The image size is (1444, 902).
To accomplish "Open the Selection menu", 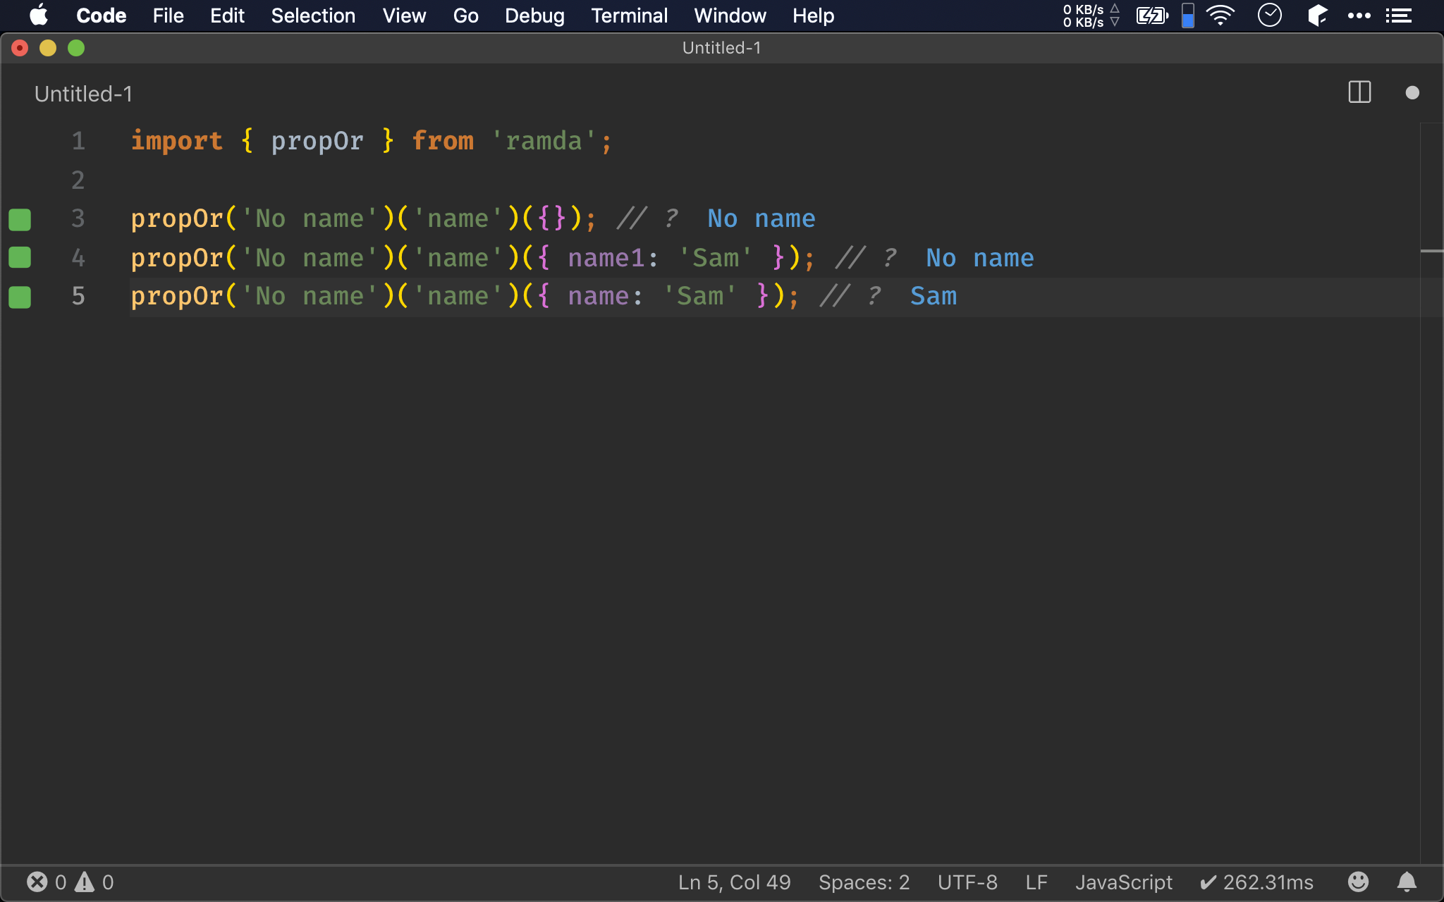I will [x=313, y=16].
